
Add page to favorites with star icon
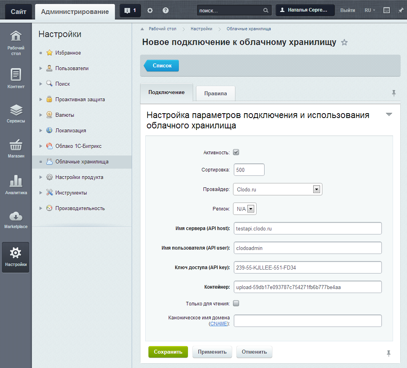click(x=344, y=43)
